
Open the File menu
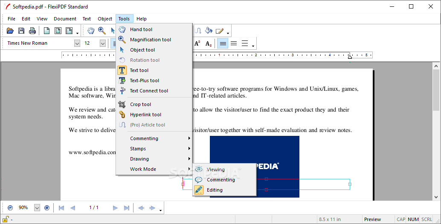tap(12, 19)
